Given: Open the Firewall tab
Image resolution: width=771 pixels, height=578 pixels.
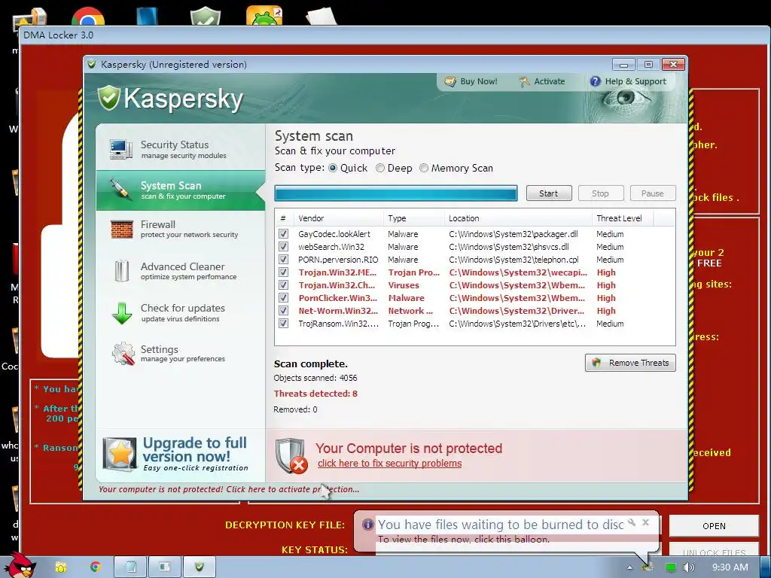Looking at the screenshot, I should [181, 230].
